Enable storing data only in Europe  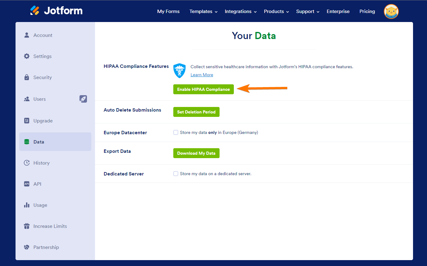pos(176,132)
